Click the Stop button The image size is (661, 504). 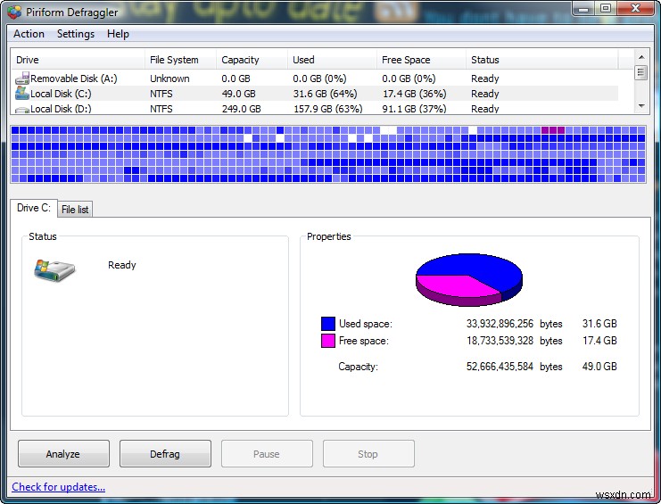(x=368, y=453)
